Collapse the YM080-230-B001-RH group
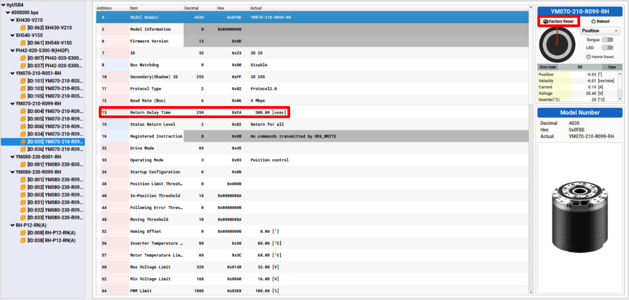Screen dimensions: 629x300 [13, 157]
